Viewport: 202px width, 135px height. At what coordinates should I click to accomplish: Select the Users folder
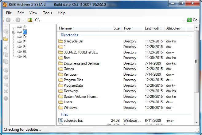[68, 102]
